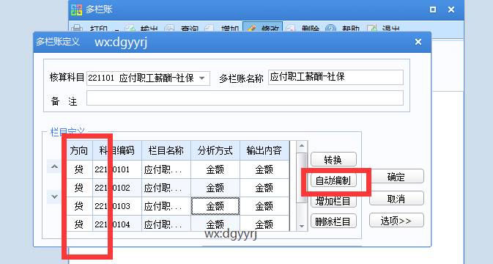Select 输出内容 金额 cell in 0102 row

[x=264, y=188]
